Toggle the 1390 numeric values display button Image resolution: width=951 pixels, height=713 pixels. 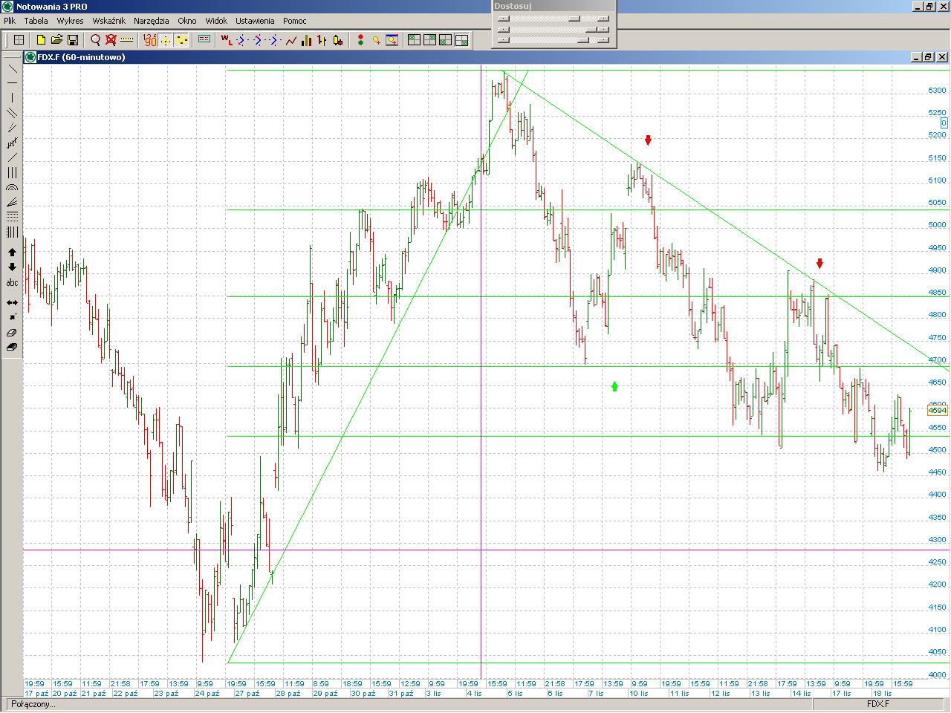[x=150, y=40]
